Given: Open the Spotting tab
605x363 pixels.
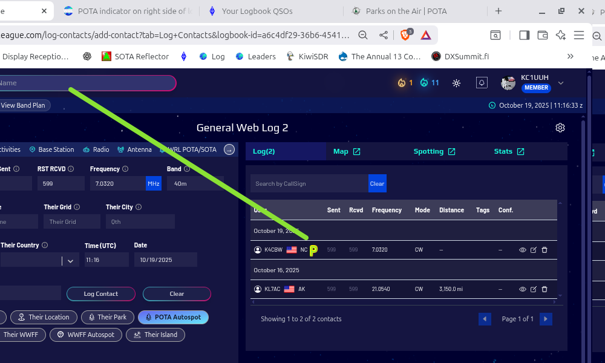Looking at the screenshot, I should pyautogui.click(x=434, y=151).
